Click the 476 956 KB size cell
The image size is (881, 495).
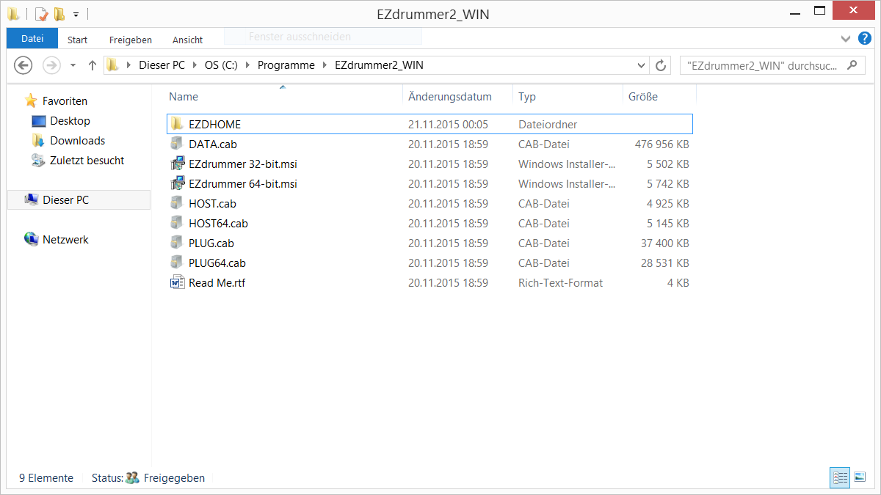click(x=661, y=144)
